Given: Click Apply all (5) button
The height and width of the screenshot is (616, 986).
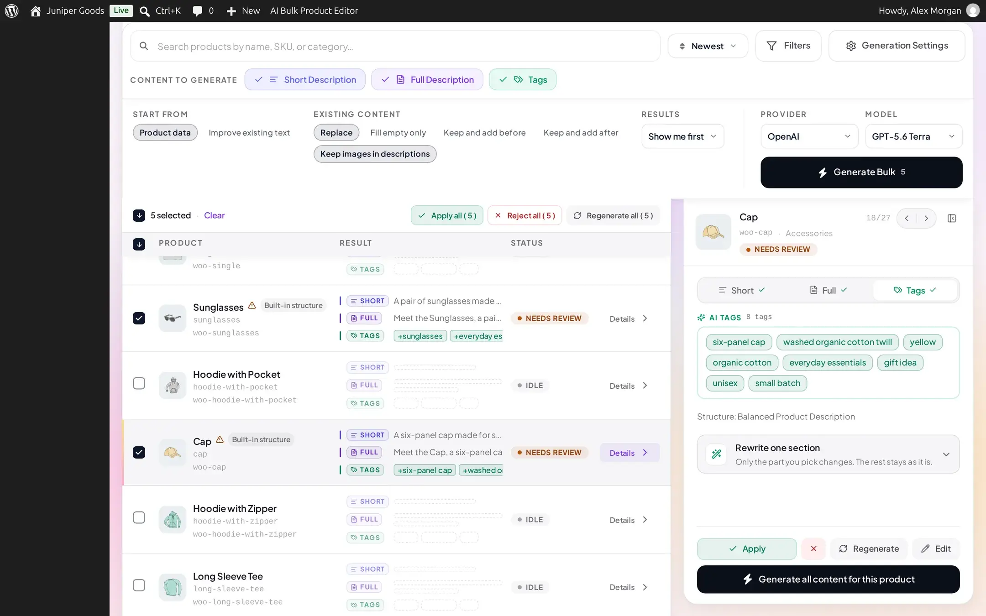Looking at the screenshot, I should coord(447,215).
